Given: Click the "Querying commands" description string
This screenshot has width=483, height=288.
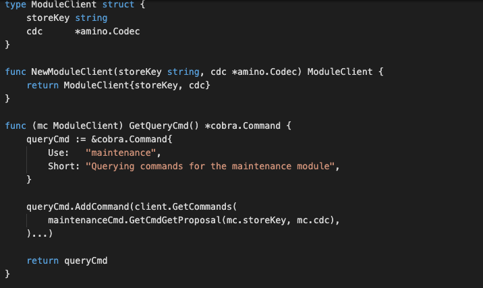Looking at the screenshot, I should (x=210, y=167).
